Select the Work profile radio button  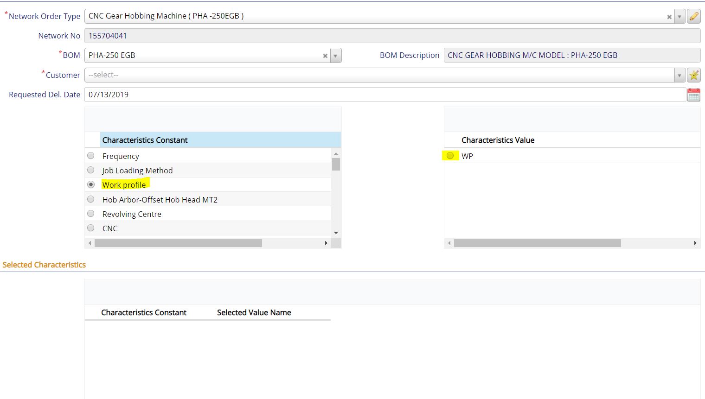pos(91,184)
